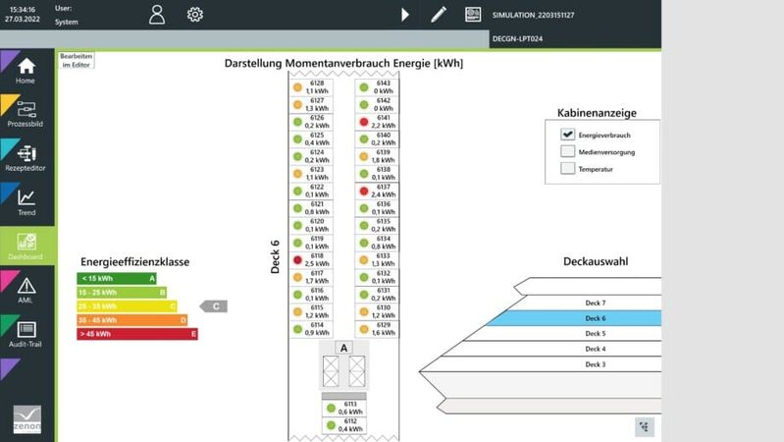784x442 pixels.
Task: Click Bearbeiten im Editor button
Action: (x=77, y=61)
